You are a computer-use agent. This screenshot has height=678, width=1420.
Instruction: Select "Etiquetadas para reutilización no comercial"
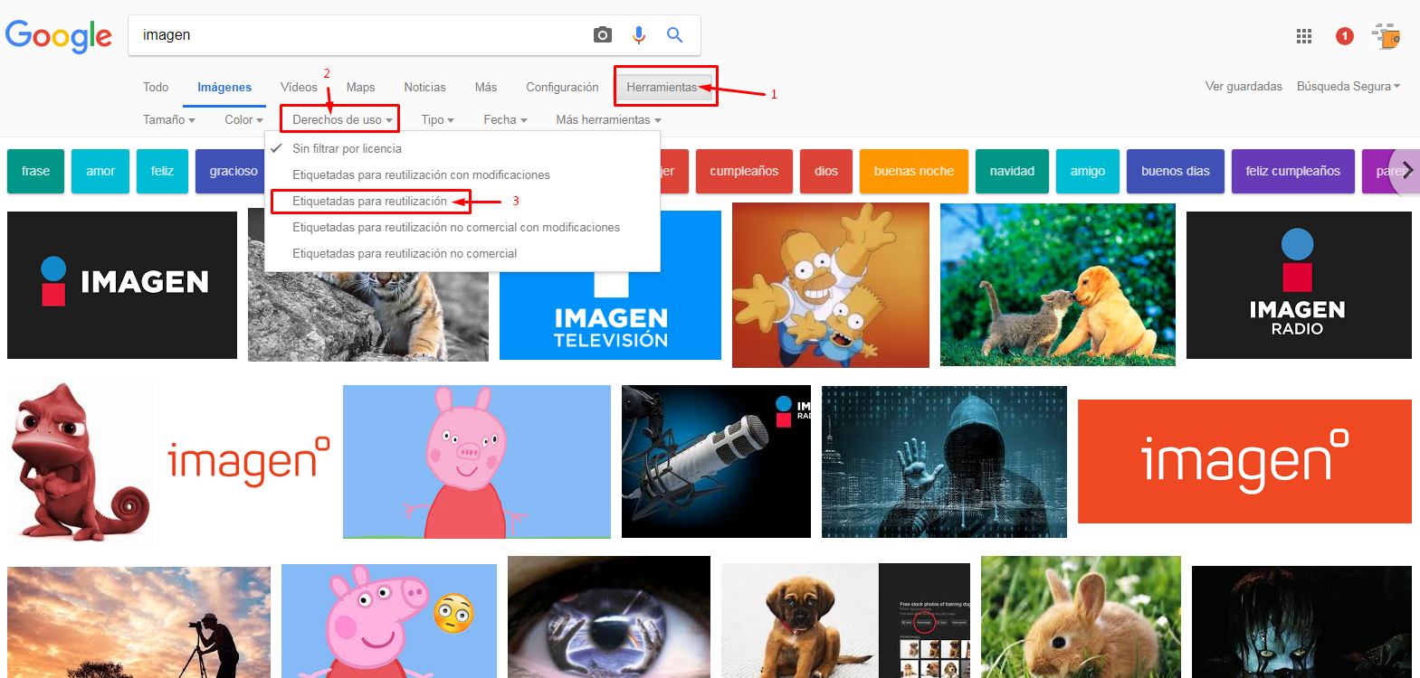[x=462, y=253]
